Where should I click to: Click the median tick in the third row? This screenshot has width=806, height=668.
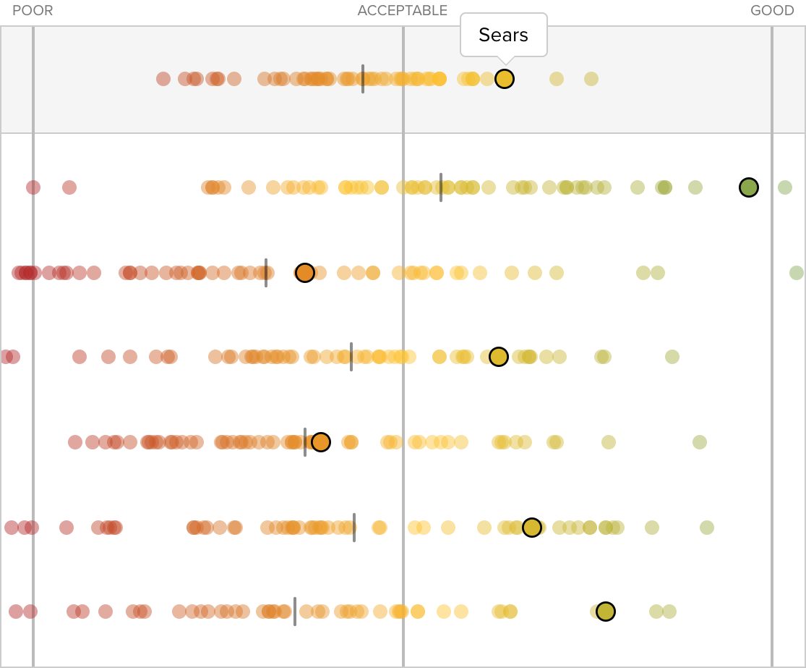click(x=266, y=273)
